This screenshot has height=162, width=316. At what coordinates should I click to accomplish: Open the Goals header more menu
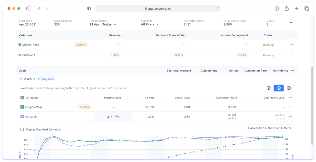(292, 71)
